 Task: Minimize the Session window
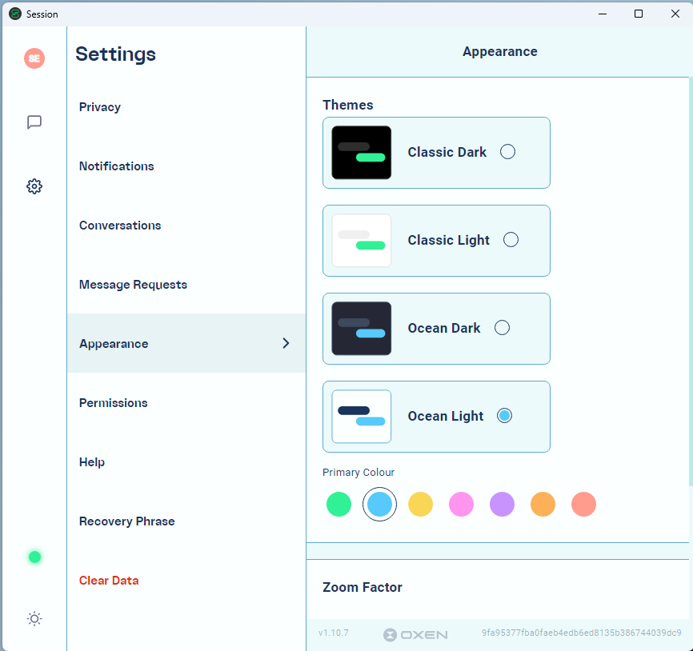pyautogui.click(x=603, y=14)
